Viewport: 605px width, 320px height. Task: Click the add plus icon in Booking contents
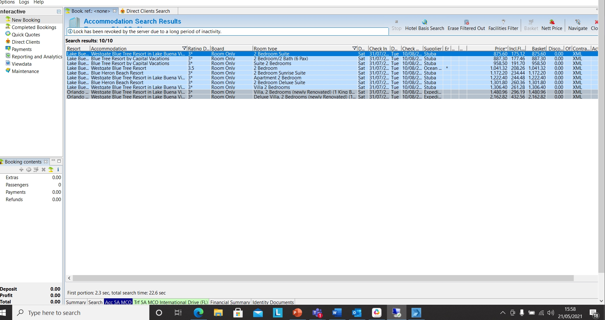[x=21, y=170]
